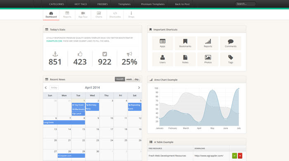289x161 pixels.
Task: Click the May data point peak on chart
Action: [x=212, y=90]
